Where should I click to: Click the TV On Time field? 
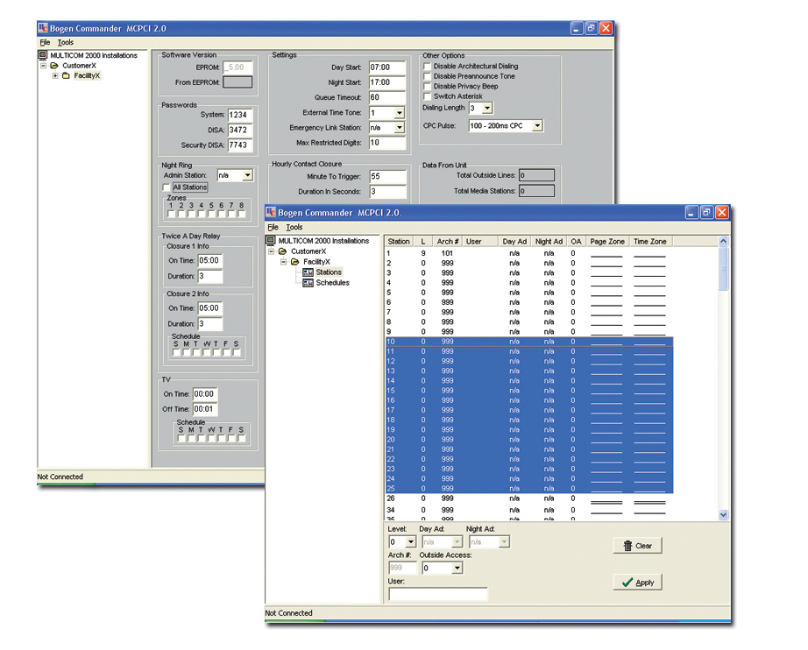pos(205,394)
